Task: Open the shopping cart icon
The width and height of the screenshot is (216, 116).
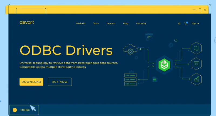Action: tap(186, 23)
